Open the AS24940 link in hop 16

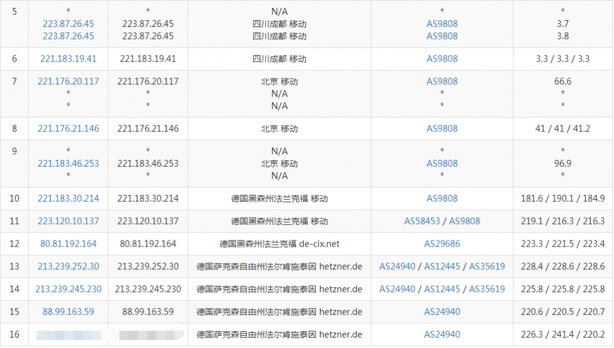(442, 335)
